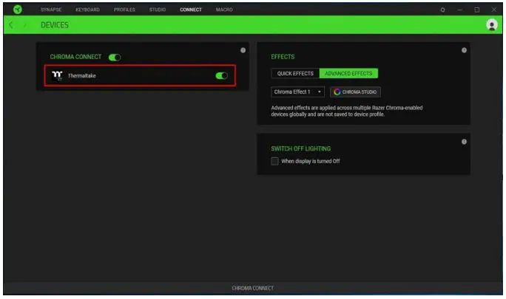Click the Razer logo icon

coord(18,10)
